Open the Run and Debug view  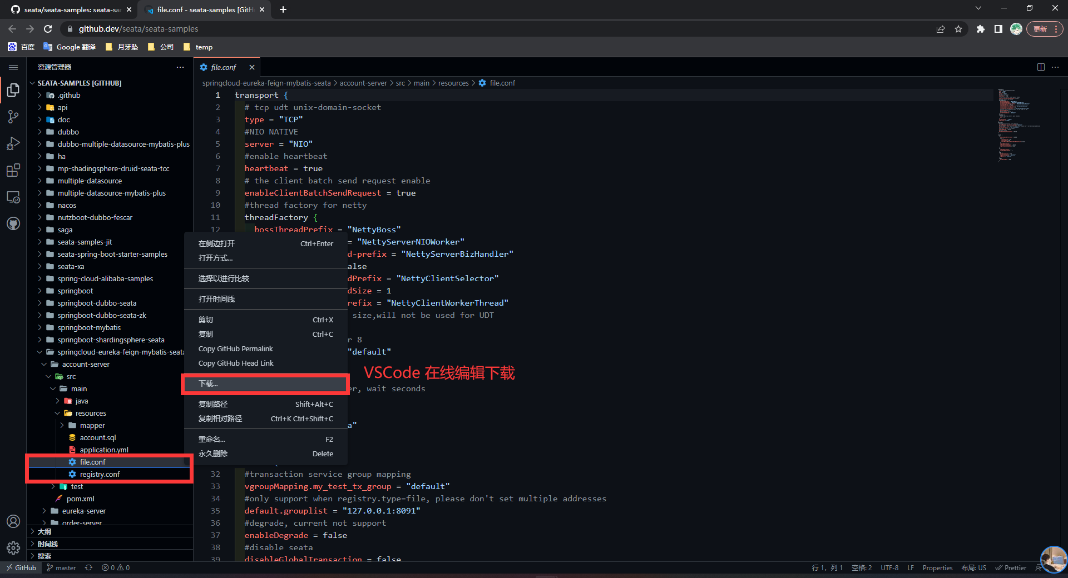point(13,143)
